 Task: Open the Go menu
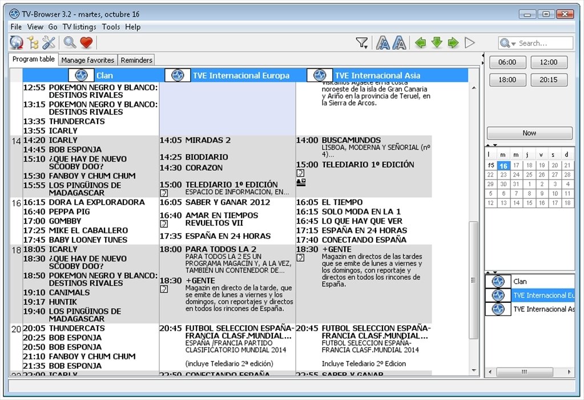click(53, 27)
